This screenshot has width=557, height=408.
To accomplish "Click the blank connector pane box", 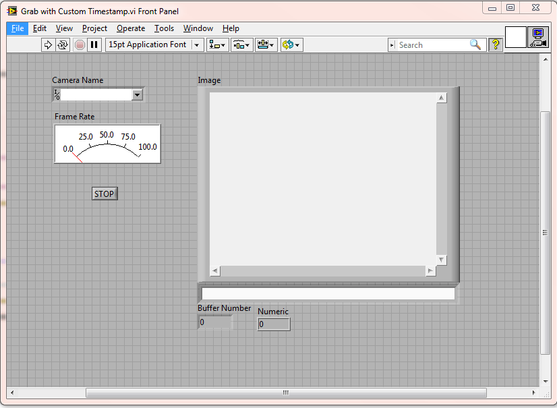I will tap(515, 37).
